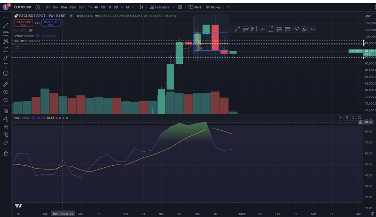Open the Indicators dialog

pyautogui.click(x=159, y=7)
